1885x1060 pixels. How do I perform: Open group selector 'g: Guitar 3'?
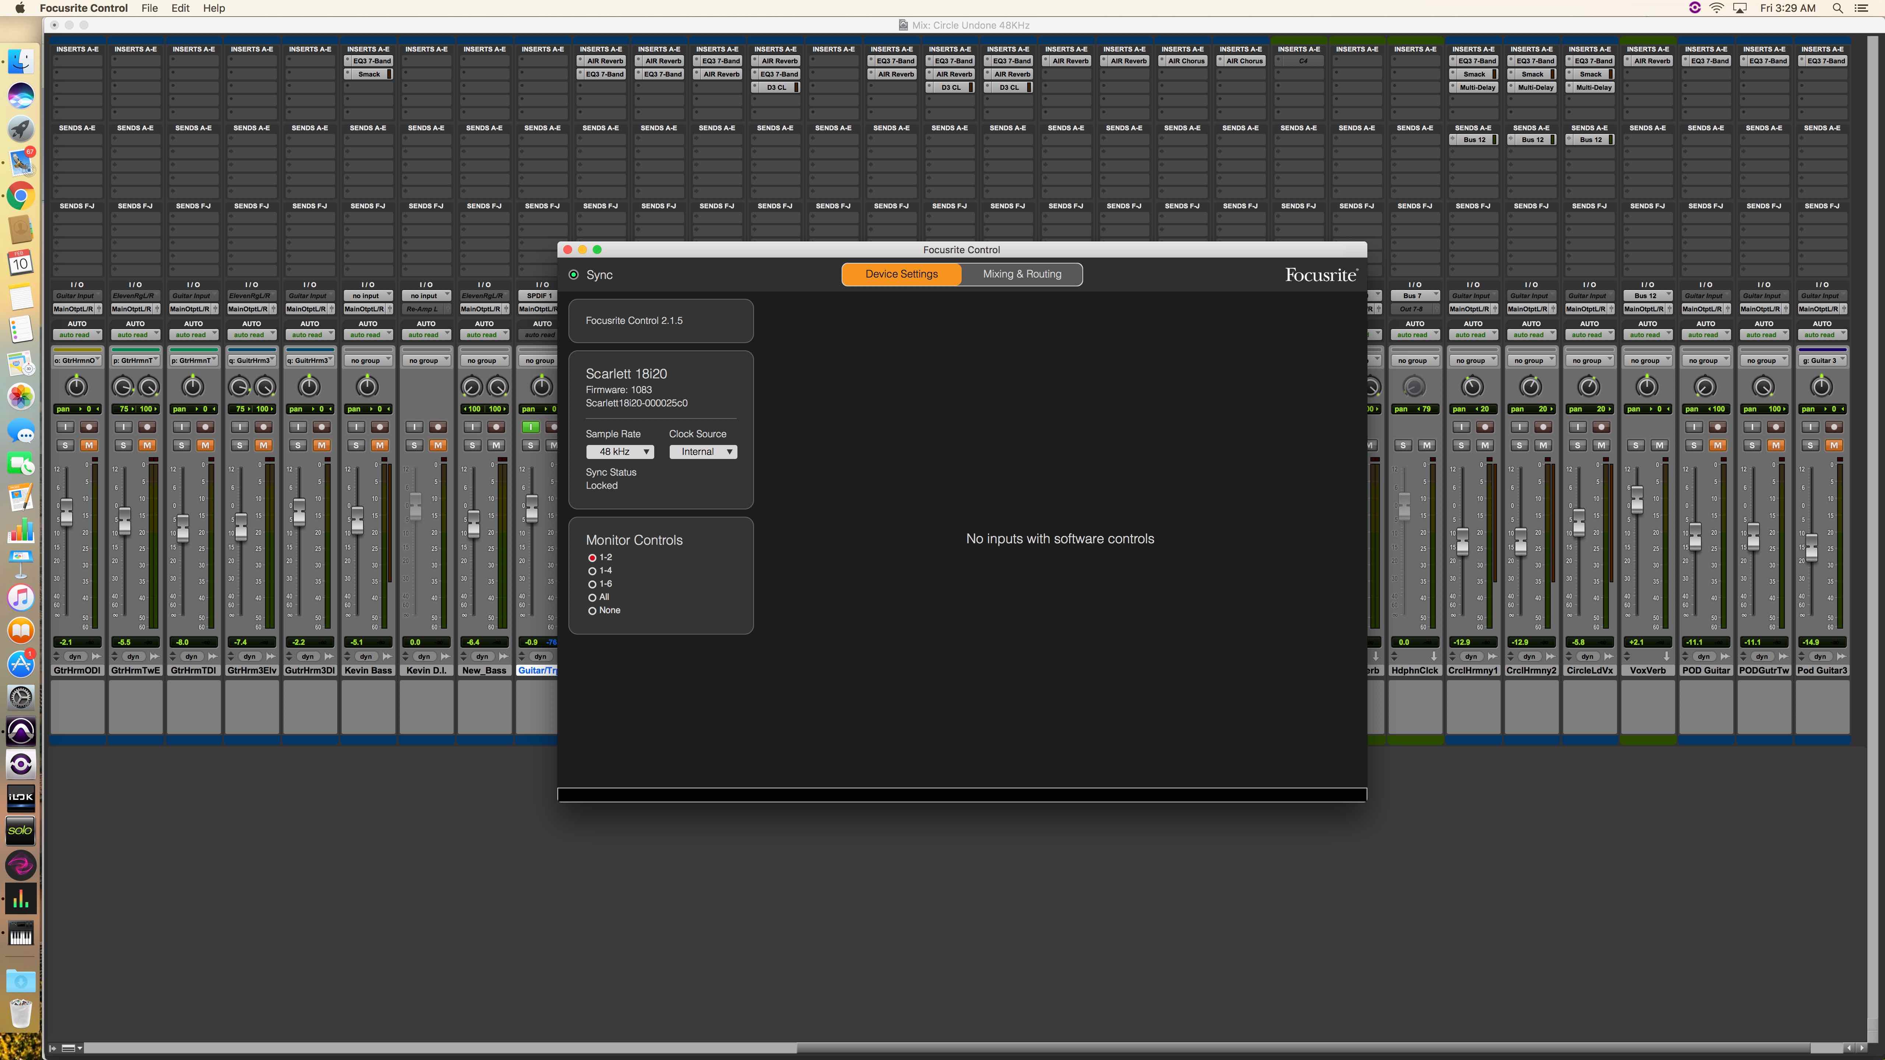1822,361
